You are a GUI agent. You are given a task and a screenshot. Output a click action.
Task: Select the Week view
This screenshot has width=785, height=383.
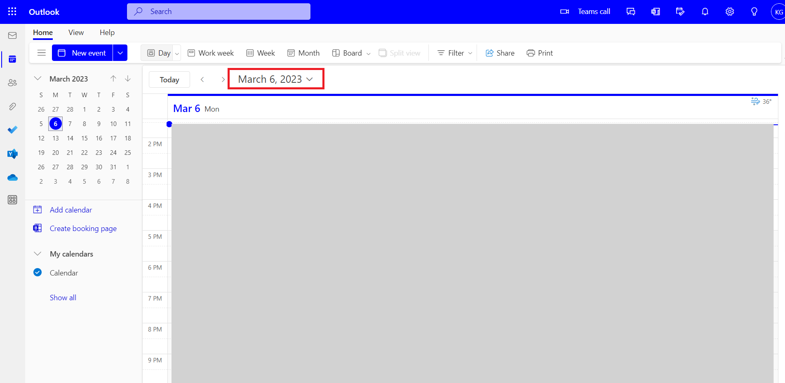coord(261,53)
